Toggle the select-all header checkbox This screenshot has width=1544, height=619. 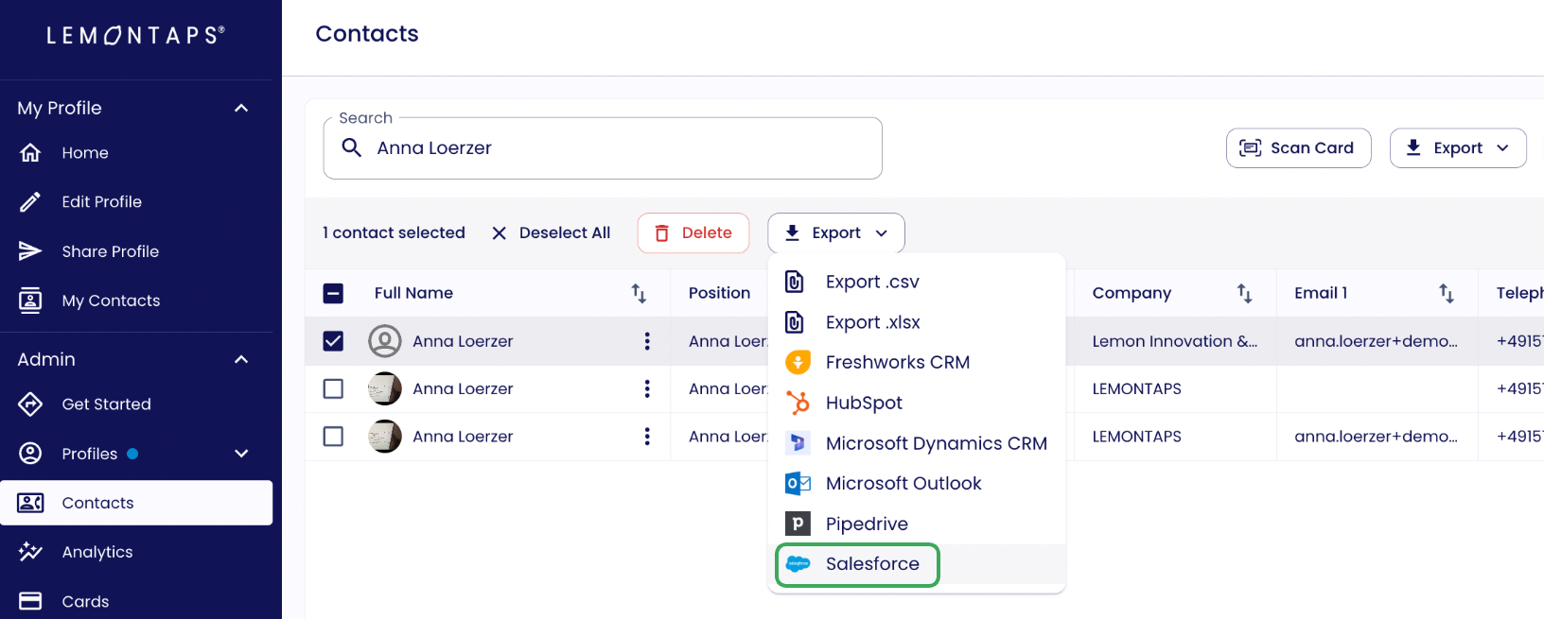pyautogui.click(x=333, y=293)
